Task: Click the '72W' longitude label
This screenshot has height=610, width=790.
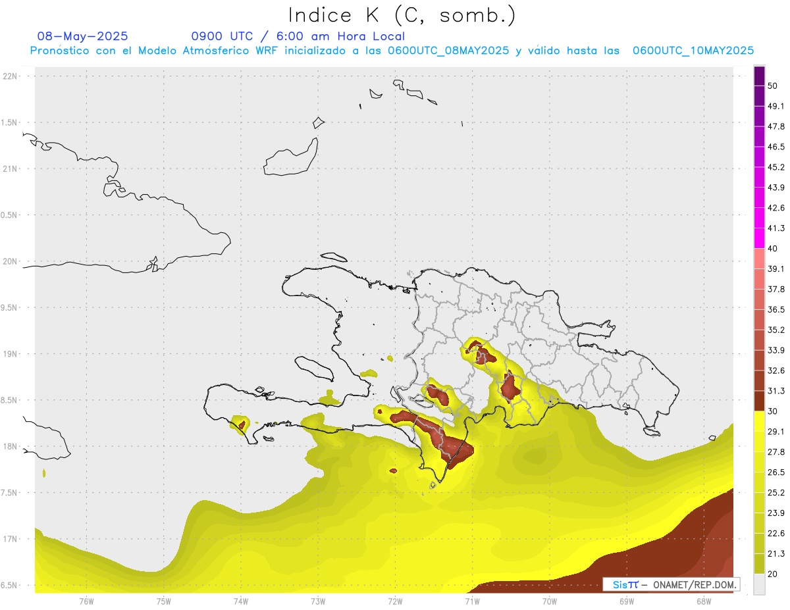Action: pyautogui.click(x=395, y=601)
